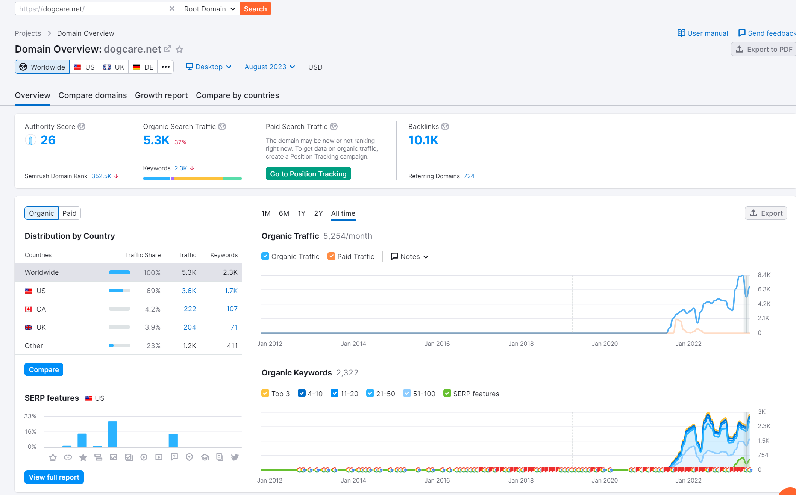This screenshot has width=796, height=495.
Task: Open more countries ellipsis menu
Action: click(x=165, y=67)
